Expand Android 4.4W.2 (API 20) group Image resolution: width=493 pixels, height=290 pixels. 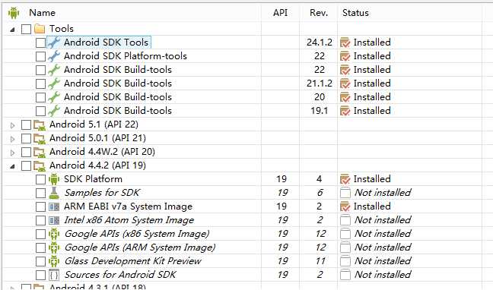tap(13, 153)
